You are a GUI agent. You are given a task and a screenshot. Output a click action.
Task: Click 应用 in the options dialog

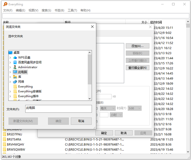[x=143, y=133]
